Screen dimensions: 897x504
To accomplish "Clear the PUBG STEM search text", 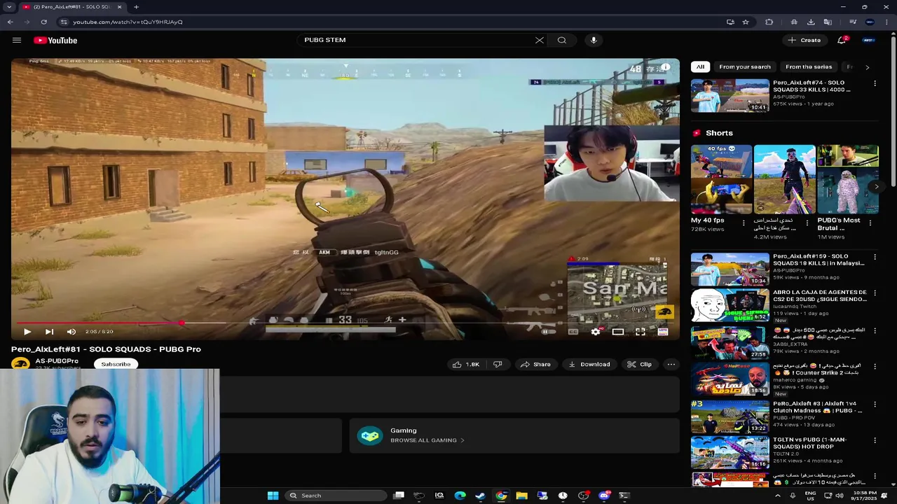I will click(x=539, y=40).
